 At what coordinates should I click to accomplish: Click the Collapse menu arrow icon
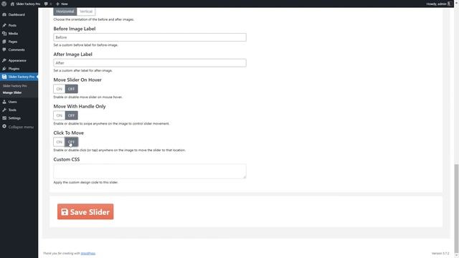[4, 127]
